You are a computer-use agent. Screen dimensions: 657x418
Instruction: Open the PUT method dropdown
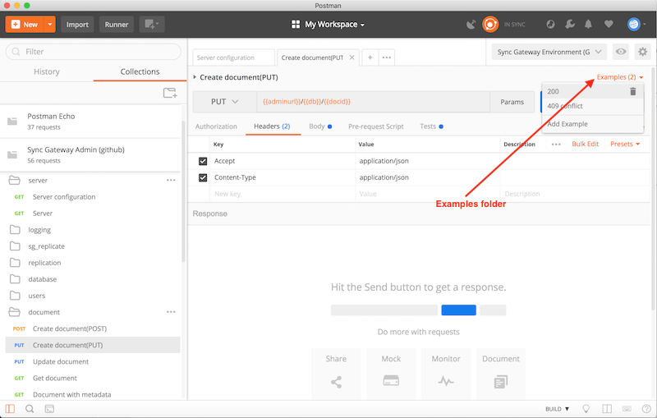point(224,102)
